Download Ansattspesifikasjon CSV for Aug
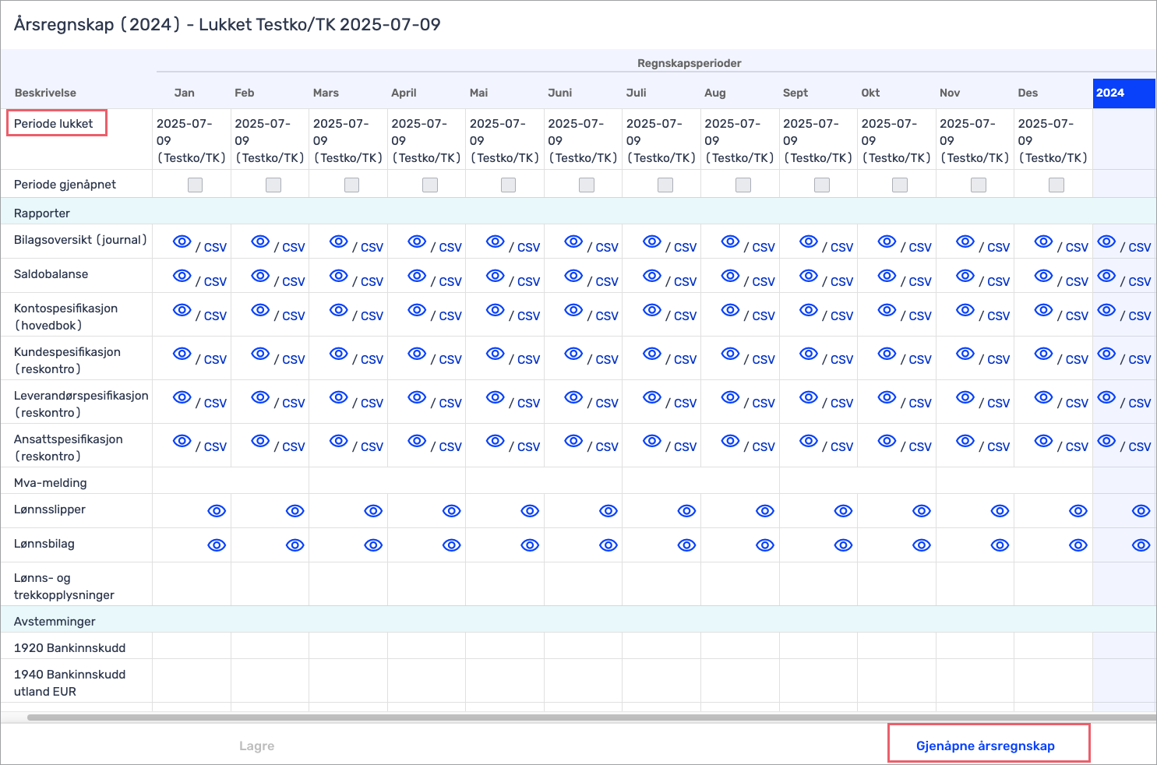The width and height of the screenshot is (1157, 765). pyautogui.click(x=764, y=447)
